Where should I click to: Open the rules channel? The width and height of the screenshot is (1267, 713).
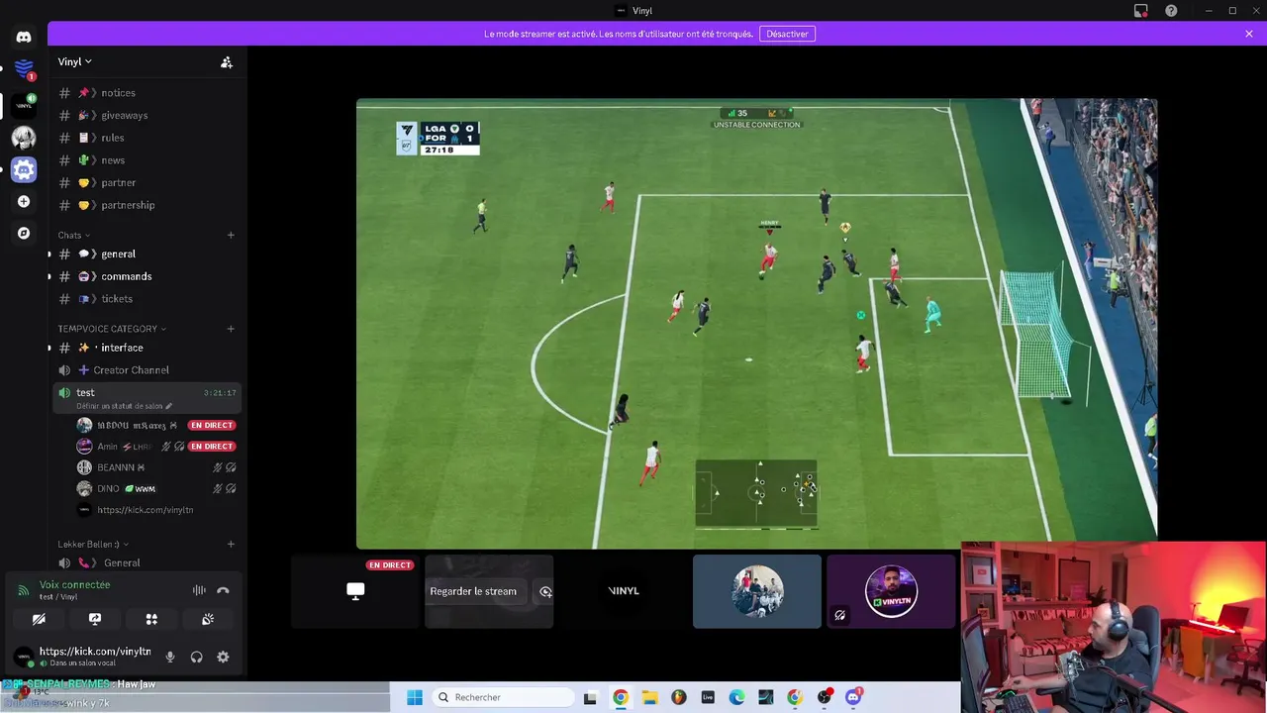pyautogui.click(x=146, y=138)
